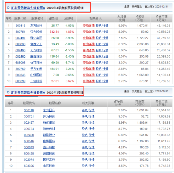Screen dimensions: 174x173
Task: Select cutoff date 2020-09-30
Action: coord(162,91)
